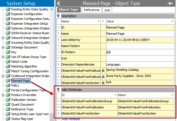The height and width of the screenshot is (121, 177).
Task: Click the Icon value cell
Action: [x=140, y=58]
